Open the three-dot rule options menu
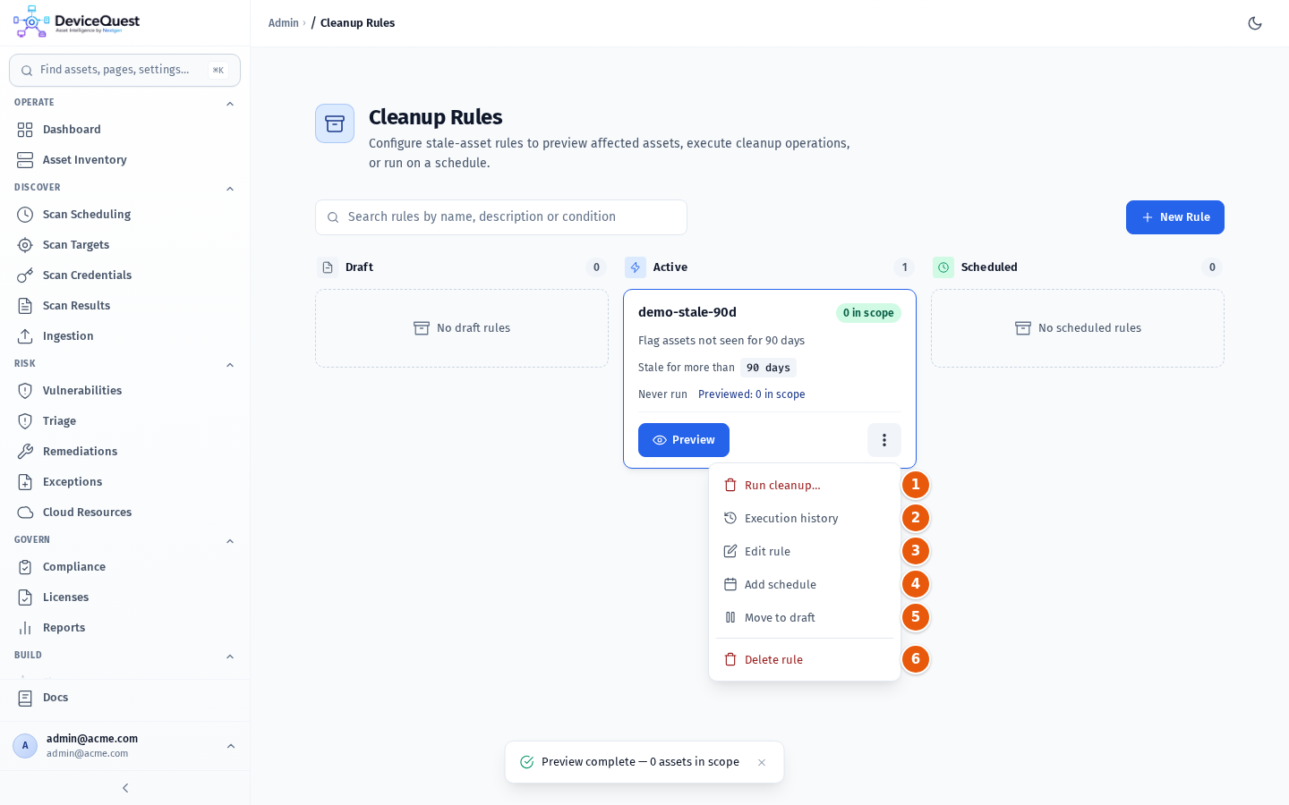This screenshot has height=805, width=1289. (884, 440)
